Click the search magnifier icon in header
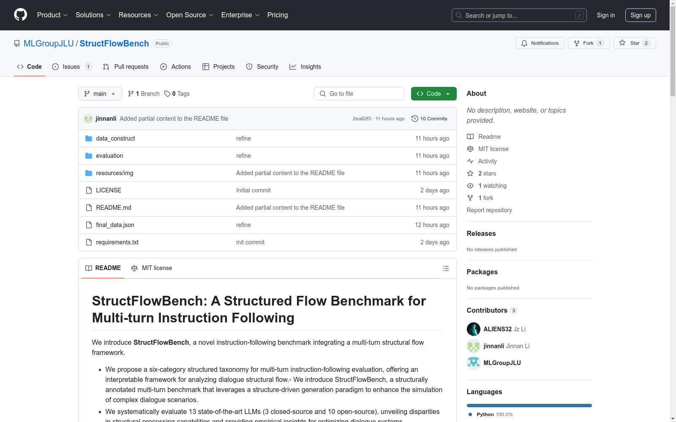The width and height of the screenshot is (676, 422). 459,15
